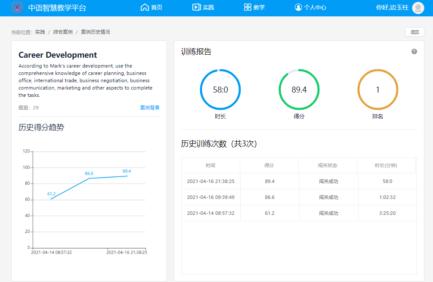Click the teaching grid icon

coord(247,7)
